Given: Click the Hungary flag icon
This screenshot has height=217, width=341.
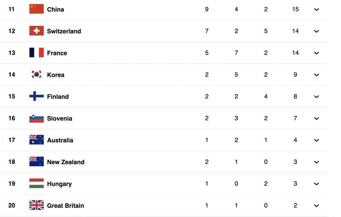Looking at the screenshot, I should coord(37,183).
